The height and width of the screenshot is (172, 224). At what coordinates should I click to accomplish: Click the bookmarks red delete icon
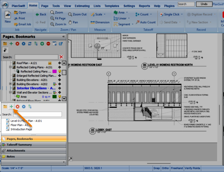pyautogui.click(x=18, y=106)
